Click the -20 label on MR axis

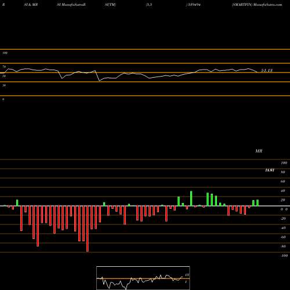click(x=283, y=219)
